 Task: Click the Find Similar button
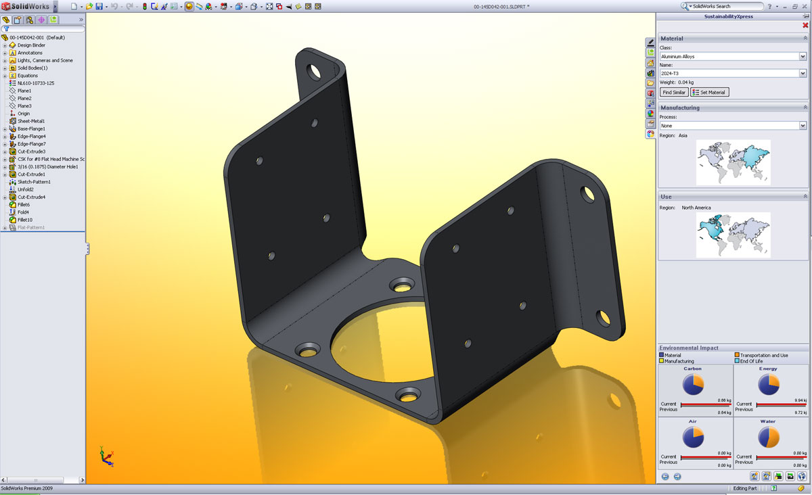(x=674, y=92)
